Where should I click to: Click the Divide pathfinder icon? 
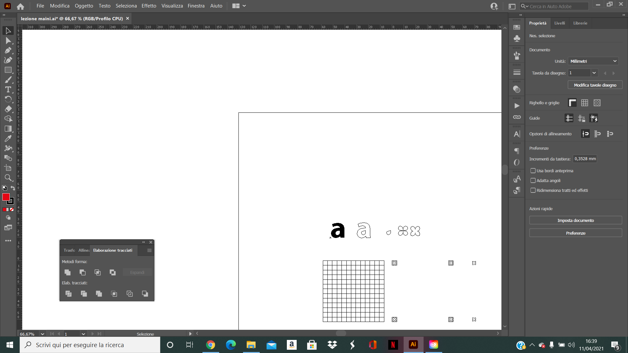[68, 294]
